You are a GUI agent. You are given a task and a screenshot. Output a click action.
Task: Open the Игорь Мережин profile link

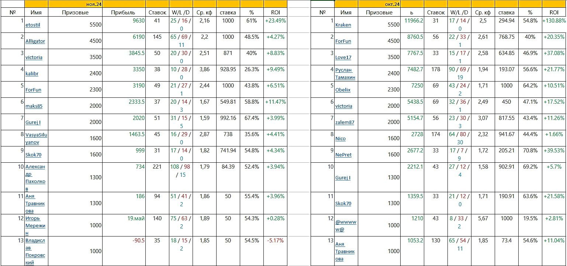35,225
